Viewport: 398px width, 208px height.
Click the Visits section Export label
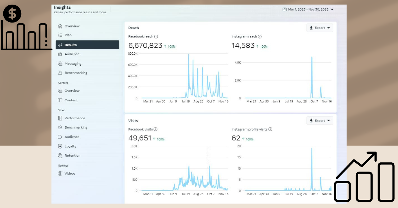click(x=320, y=121)
